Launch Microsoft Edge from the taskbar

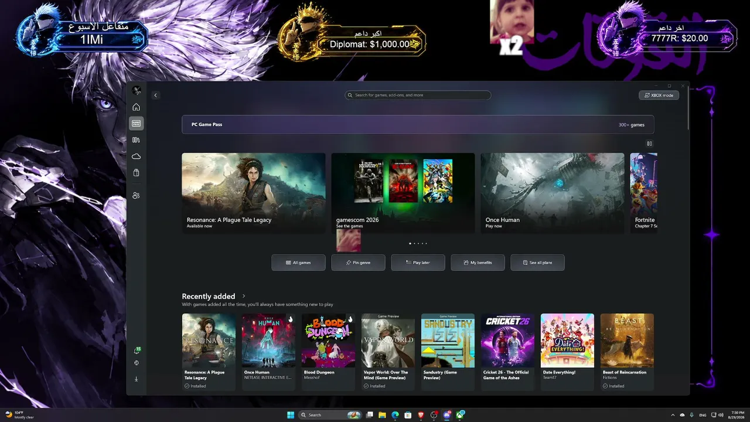(x=395, y=415)
